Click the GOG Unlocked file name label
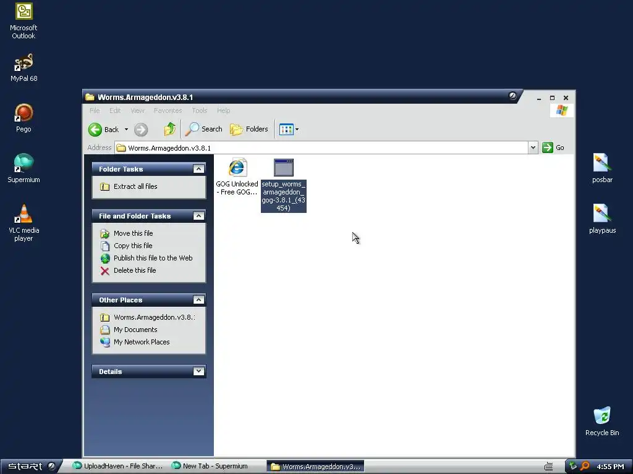This screenshot has width=633, height=474. tap(237, 188)
